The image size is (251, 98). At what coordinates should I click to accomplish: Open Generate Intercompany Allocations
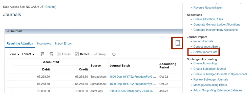click(216, 30)
